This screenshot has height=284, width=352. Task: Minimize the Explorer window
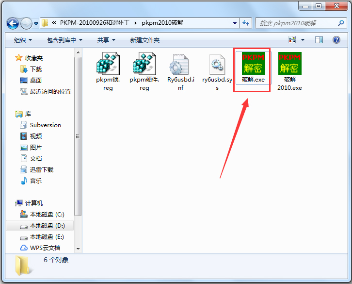click(x=305, y=6)
